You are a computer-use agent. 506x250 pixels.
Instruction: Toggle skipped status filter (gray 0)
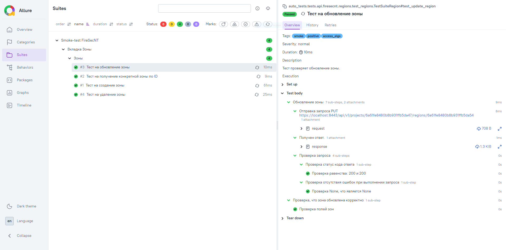[x=188, y=24]
